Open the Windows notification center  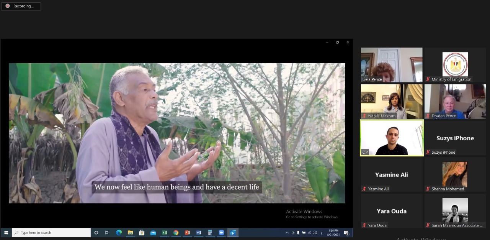pos(346,233)
